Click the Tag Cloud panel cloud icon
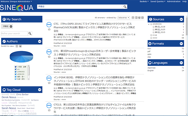The image size is (188, 116). (x=4, y=90)
